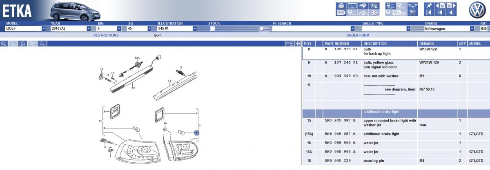Viewport: 490px width, 170px height.
Task: Select part number 5K0 955 993 B
Action: click(340, 143)
